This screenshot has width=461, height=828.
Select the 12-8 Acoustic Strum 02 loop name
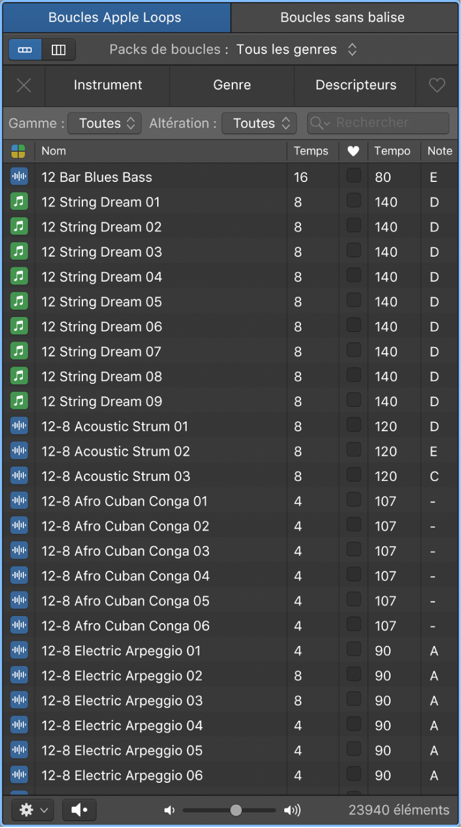(x=116, y=451)
